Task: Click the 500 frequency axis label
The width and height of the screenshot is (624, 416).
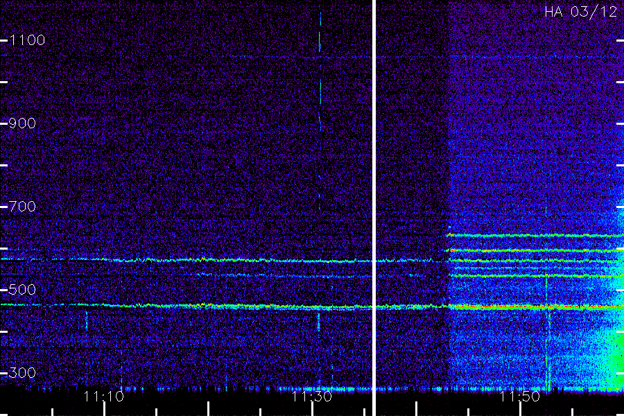Action: click(x=22, y=290)
